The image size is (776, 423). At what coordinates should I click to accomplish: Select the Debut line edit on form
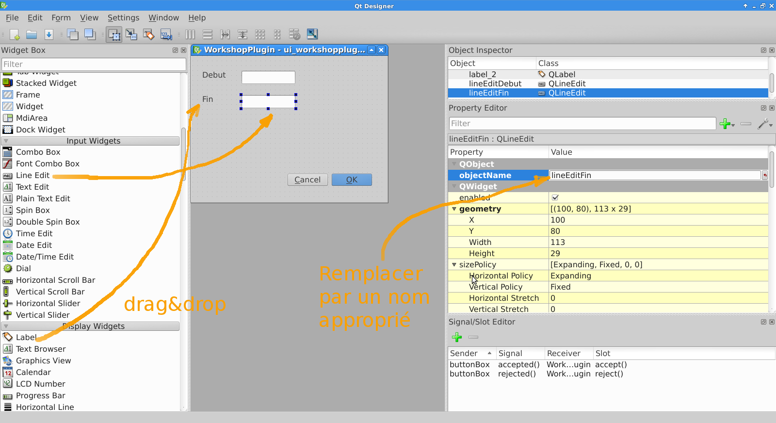(268, 77)
